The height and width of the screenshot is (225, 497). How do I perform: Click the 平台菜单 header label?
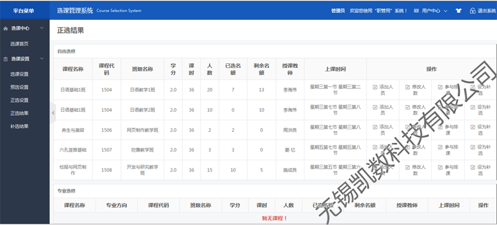(x=24, y=11)
